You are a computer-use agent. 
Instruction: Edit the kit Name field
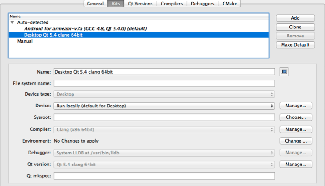click(x=164, y=72)
